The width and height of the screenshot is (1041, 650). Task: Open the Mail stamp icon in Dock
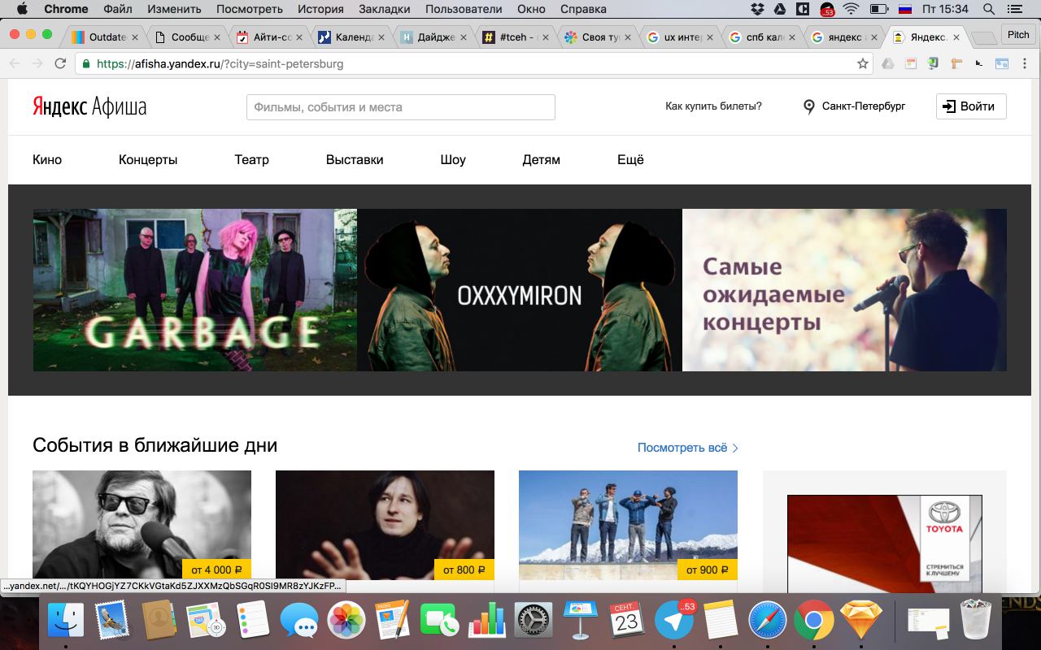[x=113, y=622]
